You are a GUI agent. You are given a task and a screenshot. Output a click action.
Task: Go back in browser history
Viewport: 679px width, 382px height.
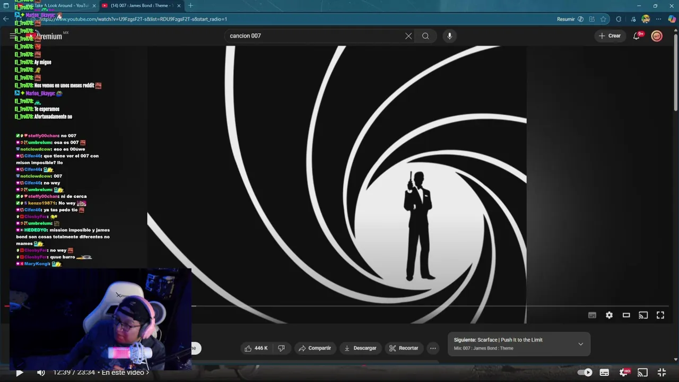[x=6, y=19]
